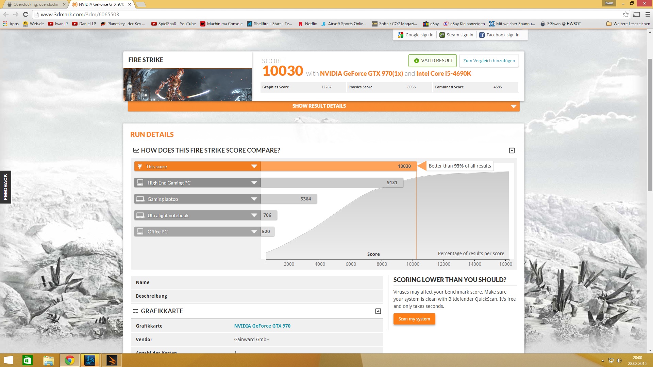Open the 3DMark taskbar application

112,360
